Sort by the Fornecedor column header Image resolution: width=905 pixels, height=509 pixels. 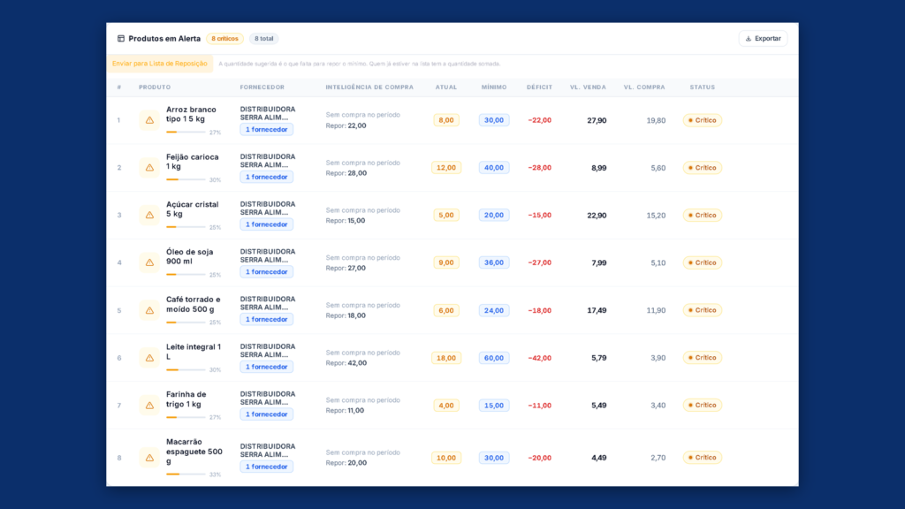(262, 87)
